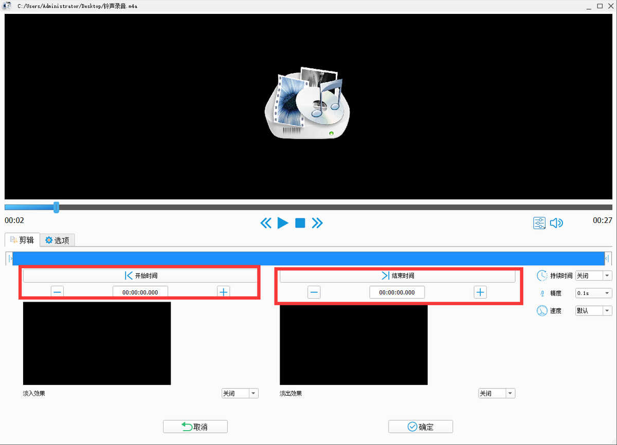Open the 淡出效果 dropdown
Viewport: 617px width, 445px height.
(x=496, y=393)
